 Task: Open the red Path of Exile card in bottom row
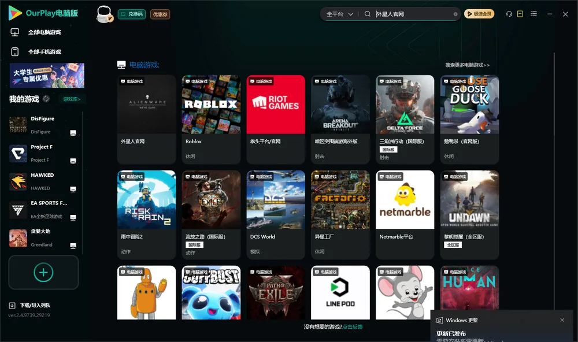pyautogui.click(x=276, y=293)
